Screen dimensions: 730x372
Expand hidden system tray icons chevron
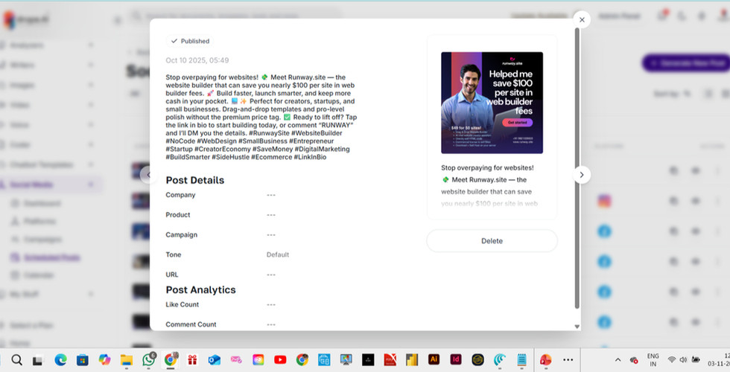pyautogui.click(x=618, y=360)
